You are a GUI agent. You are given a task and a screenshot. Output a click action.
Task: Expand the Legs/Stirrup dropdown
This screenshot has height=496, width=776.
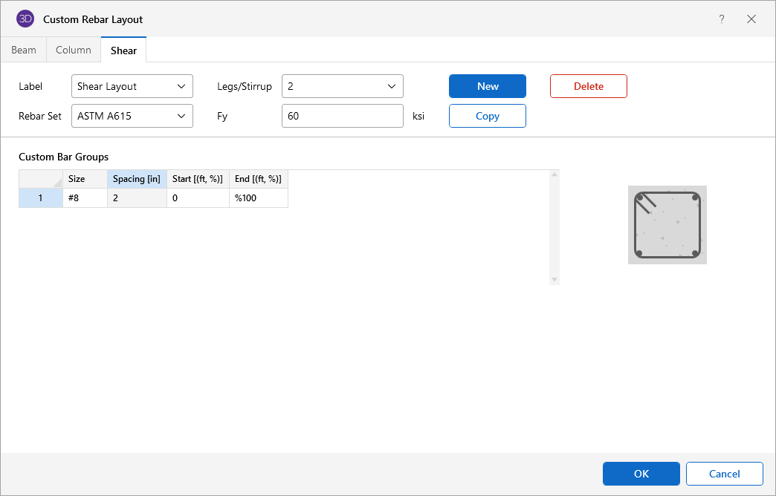[x=343, y=86]
